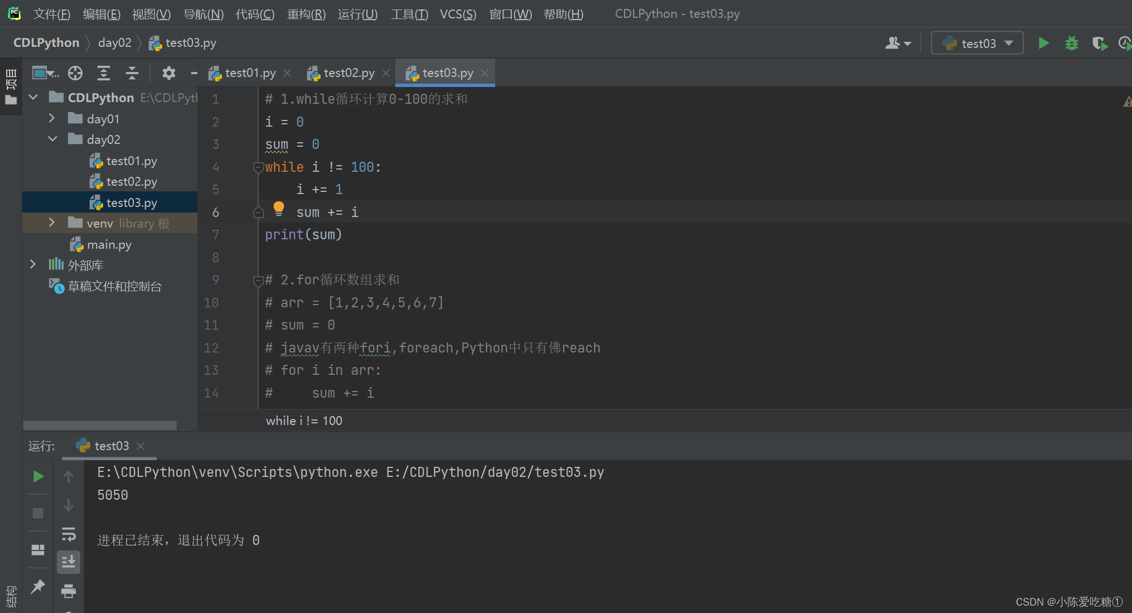Screen dimensions: 1132x613
Task: Open project panel settings gear
Action: coord(168,73)
